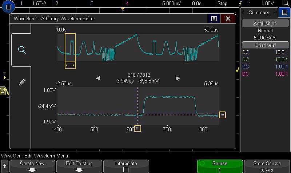The width and height of the screenshot is (291, 173).
Task: Click the trigger edge slope icon
Action: (240, 4)
